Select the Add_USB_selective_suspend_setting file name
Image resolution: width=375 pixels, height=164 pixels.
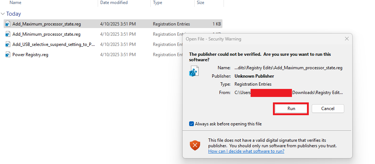click(x=53, y=44)
